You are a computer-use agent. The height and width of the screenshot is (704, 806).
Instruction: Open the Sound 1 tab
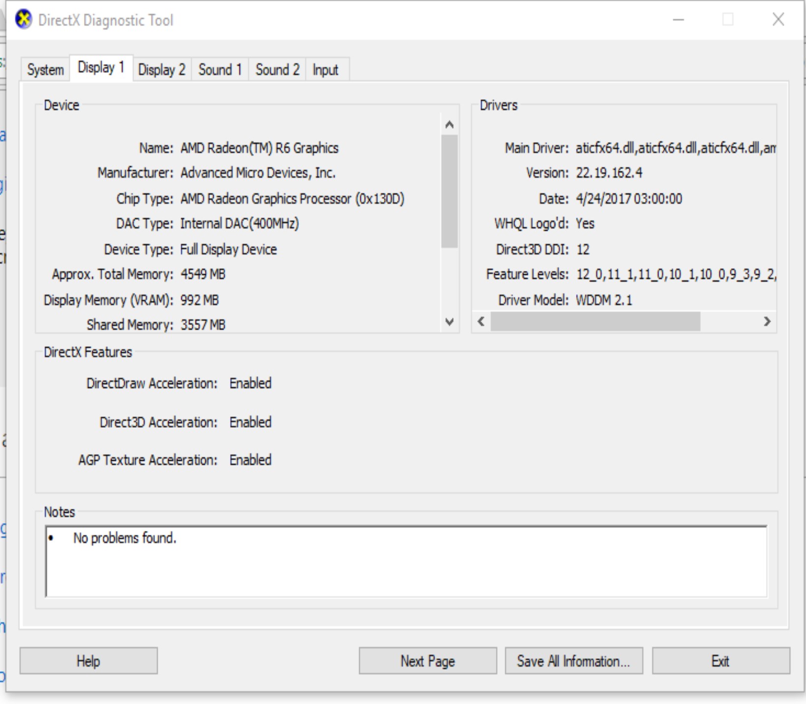tap(220, 69)
